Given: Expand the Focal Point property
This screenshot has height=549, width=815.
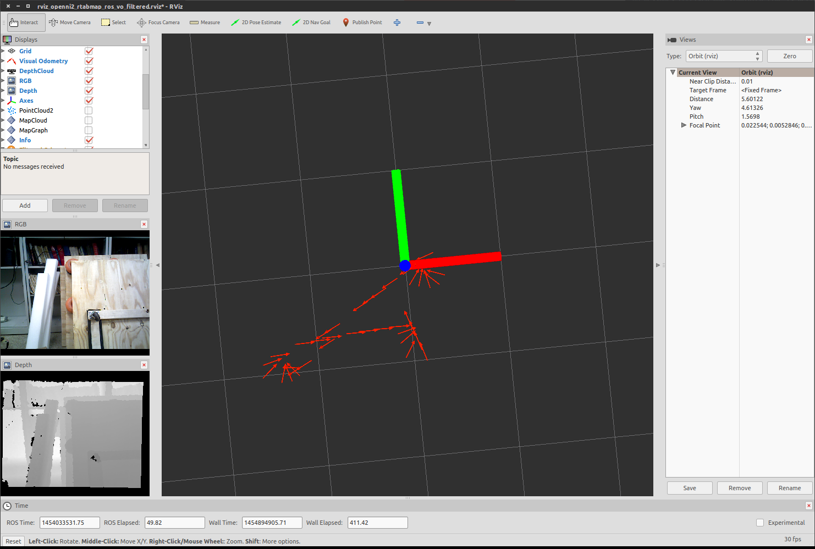Looking at the screenshot, I should tap(684, 125).
